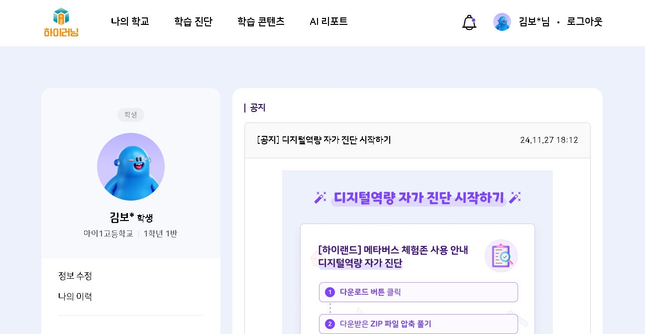
Task: Click the 김보*님 username in header
Action: pyautogui.click(x=534, y=22)
